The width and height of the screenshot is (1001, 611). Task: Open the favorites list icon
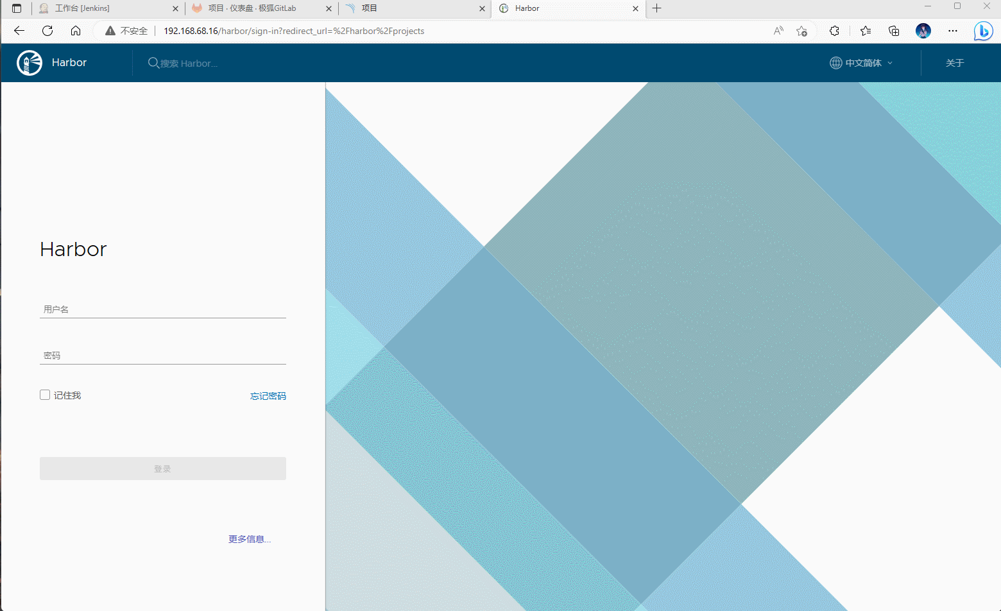[866, 31]
